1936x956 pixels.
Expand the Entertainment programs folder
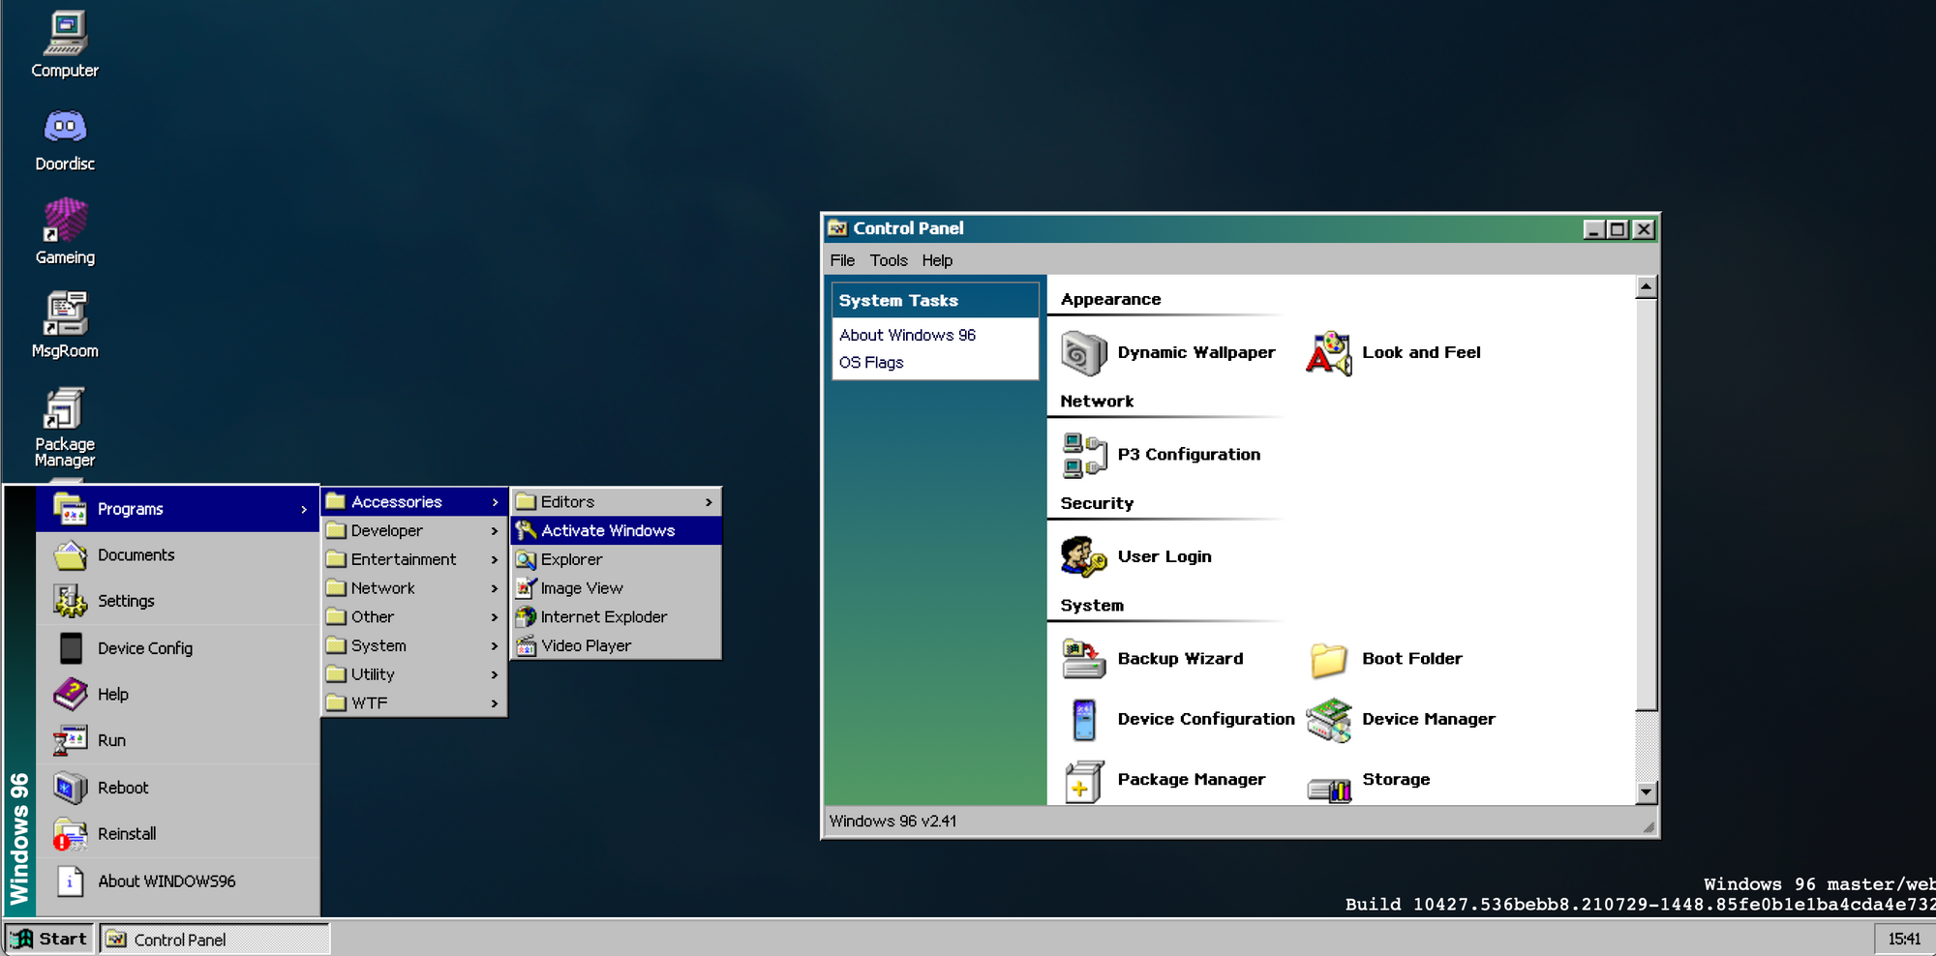413,559
